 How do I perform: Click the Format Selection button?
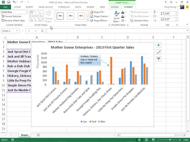[11, 16]
